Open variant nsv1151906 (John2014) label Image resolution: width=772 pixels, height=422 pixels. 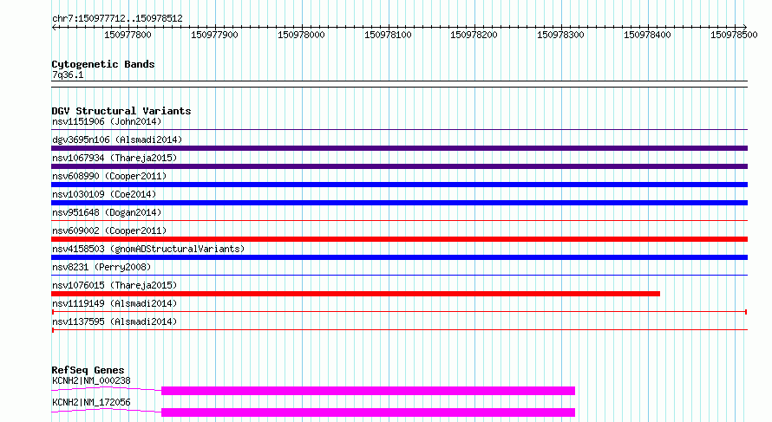tap(107, 121)
